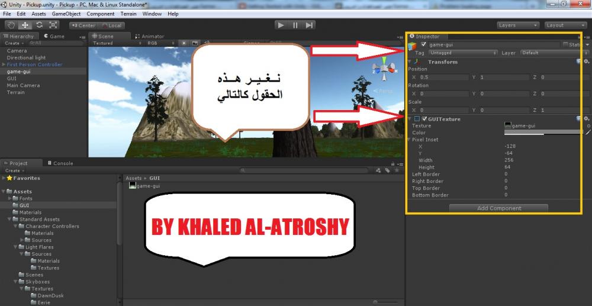Click the scene orientation gizmo

pyautogui.click(x=384, y=69)
